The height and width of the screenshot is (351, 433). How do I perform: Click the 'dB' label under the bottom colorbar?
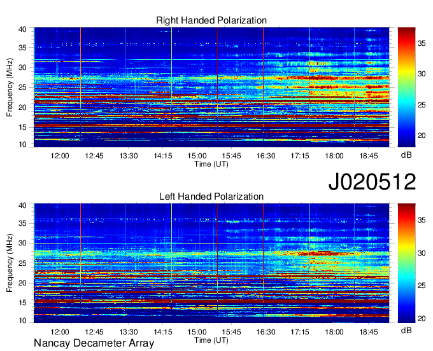click(x=406, y=330)
